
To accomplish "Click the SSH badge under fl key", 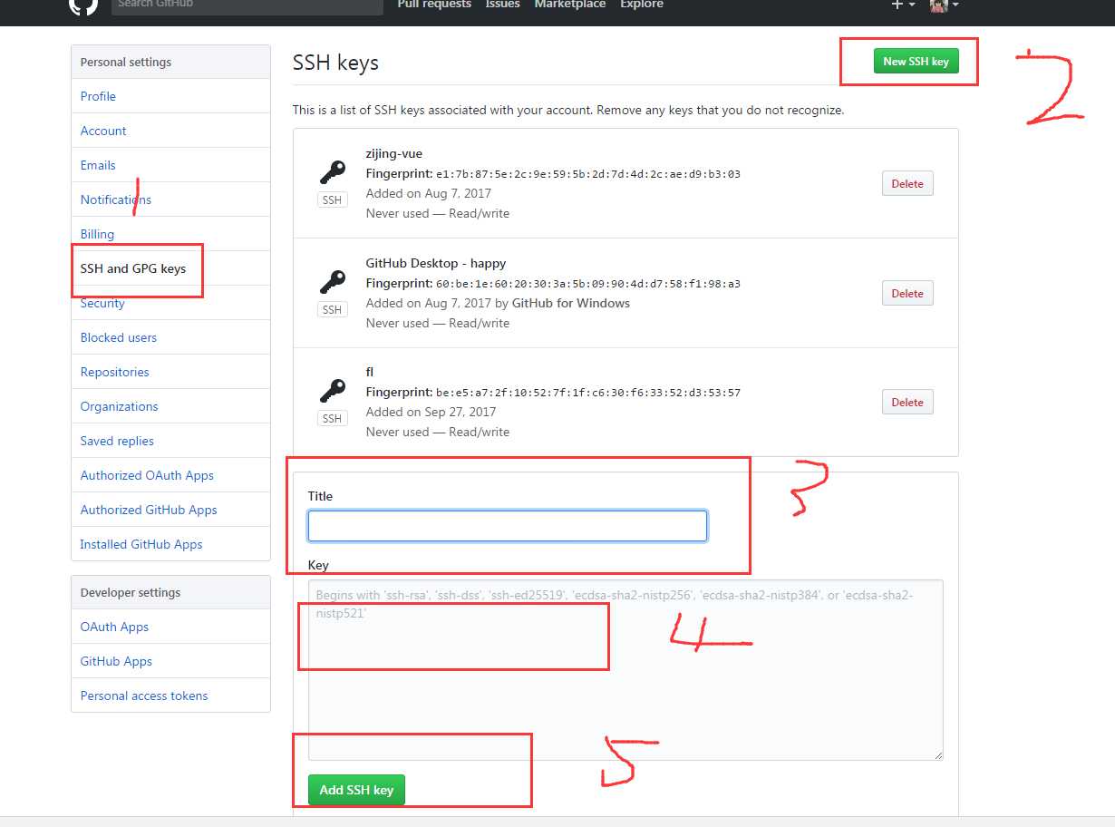I will click(x=333, y=419).
